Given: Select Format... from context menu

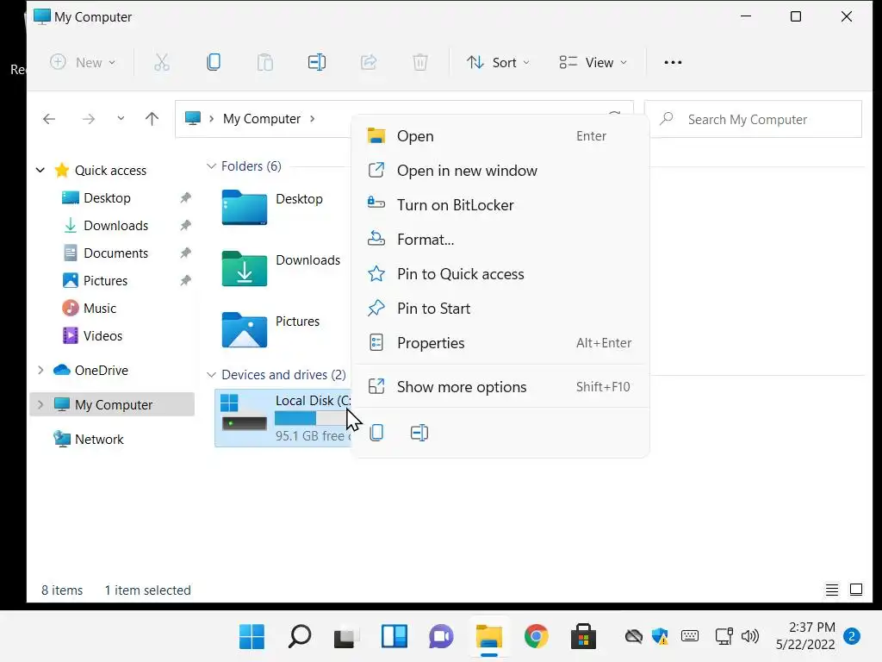Looking at the screenshot, I should click(500, 240).
